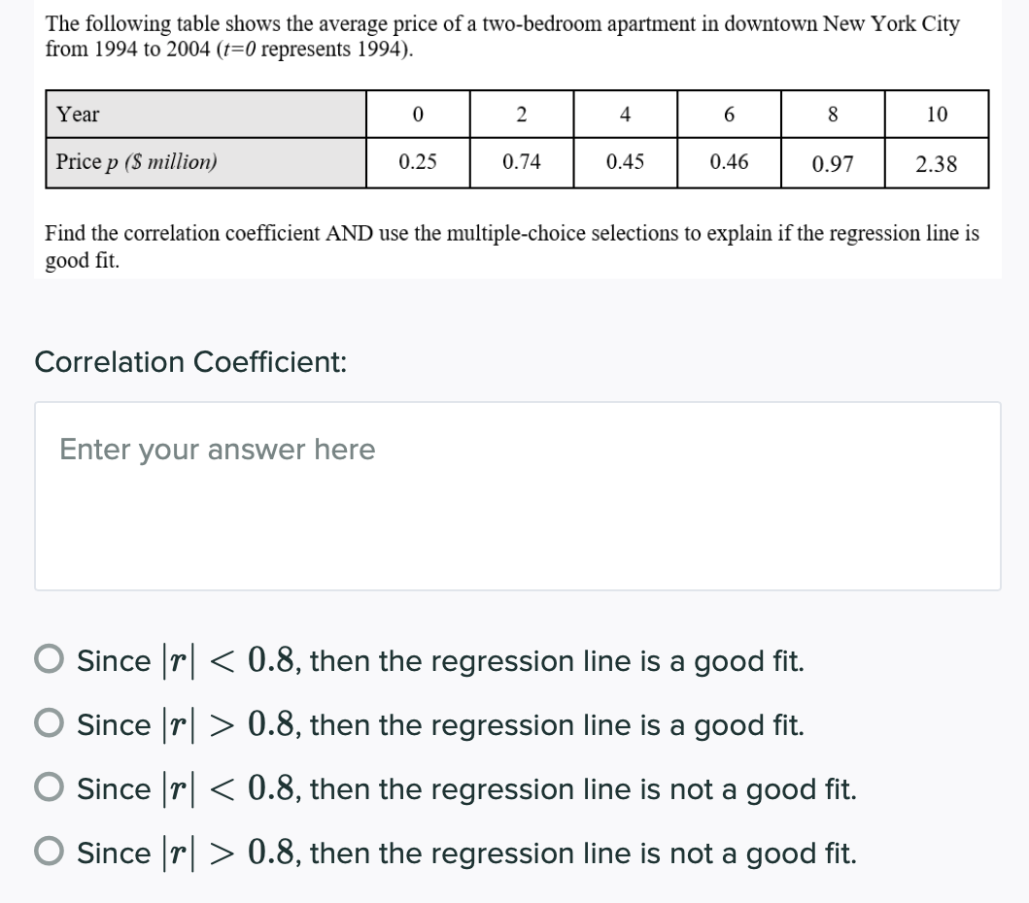Click the 0.97 price cell
The image size is (1029, 903).
click(833, 163)
